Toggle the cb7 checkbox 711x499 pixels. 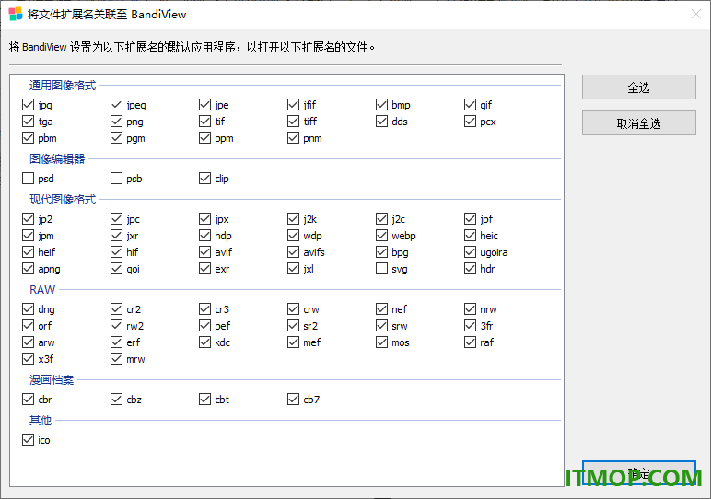click(x=294, y=400)
